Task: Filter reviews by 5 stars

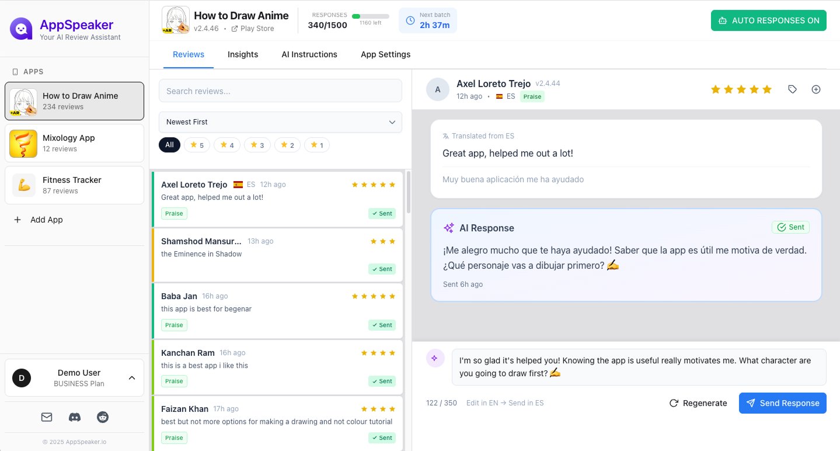Action: coord(197,144)
